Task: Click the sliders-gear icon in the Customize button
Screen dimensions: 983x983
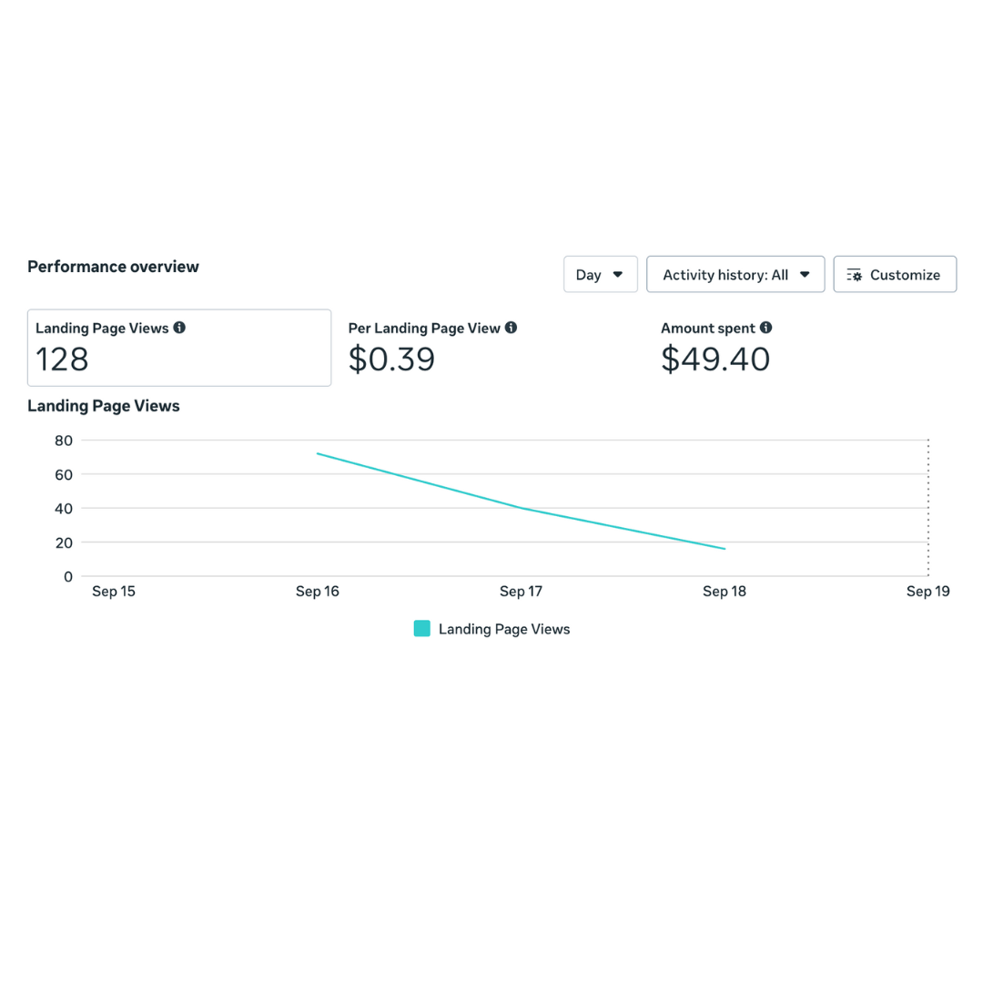Action: [x=854, y=275]
